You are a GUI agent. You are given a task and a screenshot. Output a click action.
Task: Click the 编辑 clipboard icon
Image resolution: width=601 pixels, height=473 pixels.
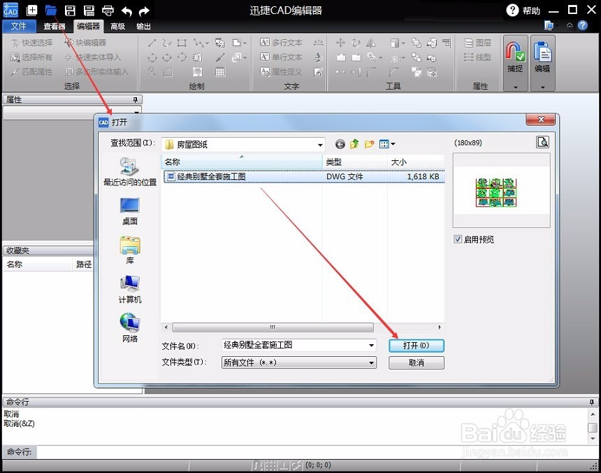point(543,51)
